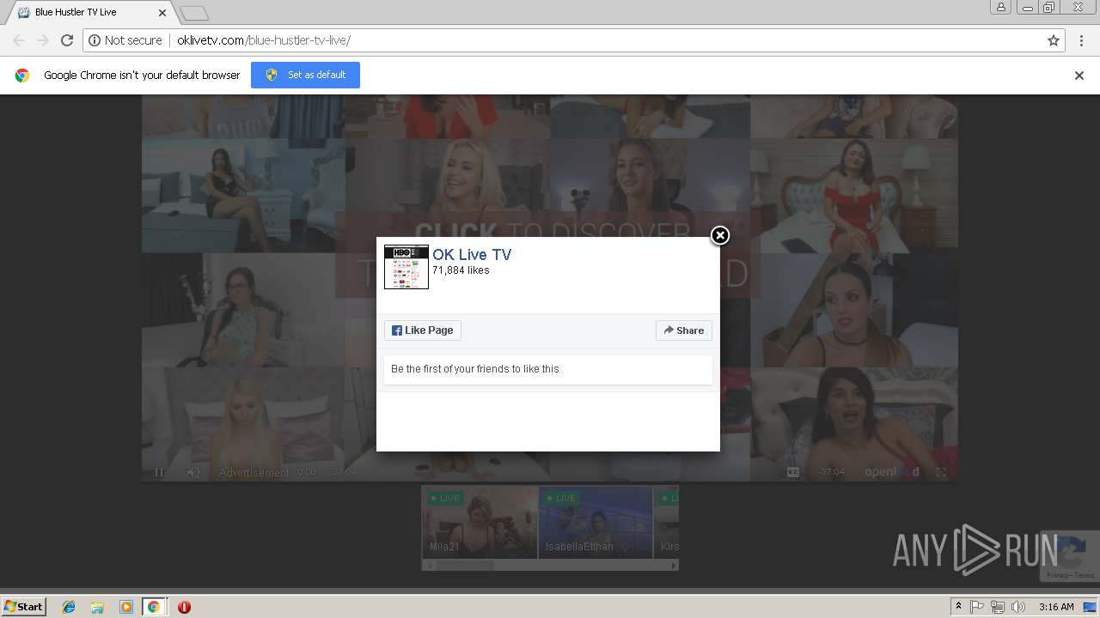Reload the current page
The image size is (1100, 618).
pyautogui.click(x=67, y=40)
